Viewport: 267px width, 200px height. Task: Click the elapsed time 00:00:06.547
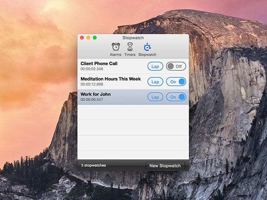pos(92,99)
